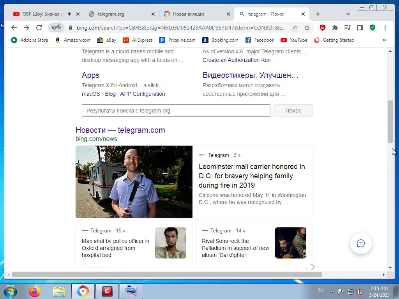This screenshot has height=299, width=399.
Task: Open the Blog sublink
Action: pos(110,94)
